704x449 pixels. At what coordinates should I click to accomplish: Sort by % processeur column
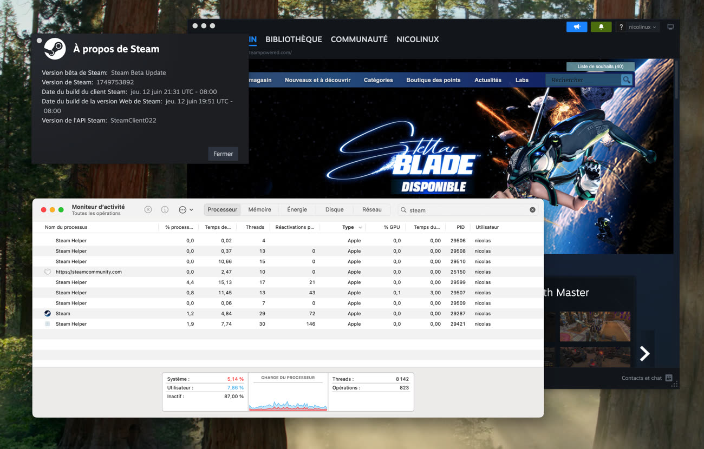pyautogui.click(x=179, y=227)
